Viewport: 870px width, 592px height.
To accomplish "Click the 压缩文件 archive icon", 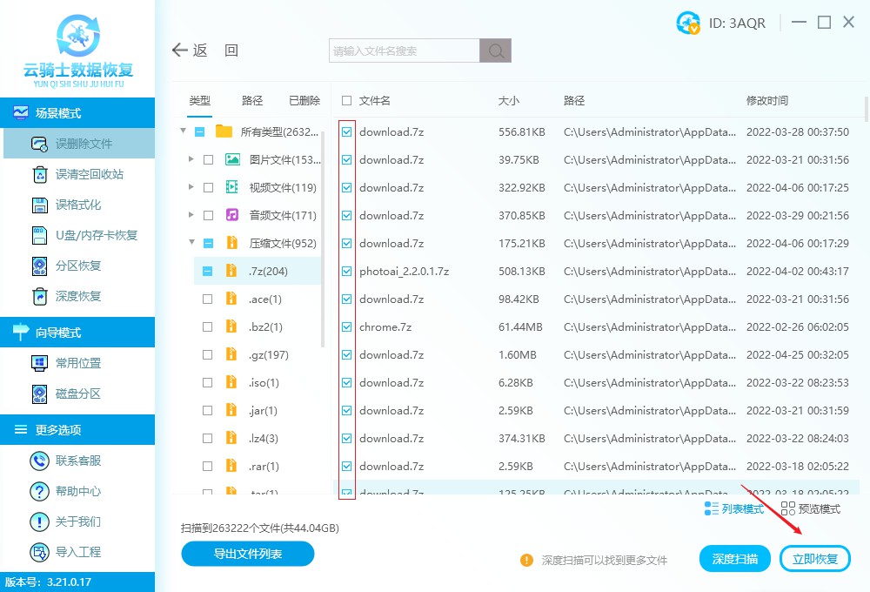I will click(x=232, y=243).
